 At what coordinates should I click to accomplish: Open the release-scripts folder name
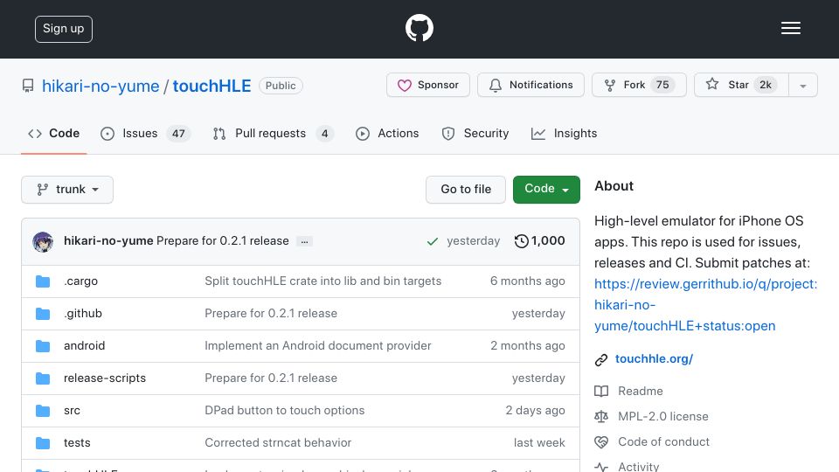coord(105,378)
